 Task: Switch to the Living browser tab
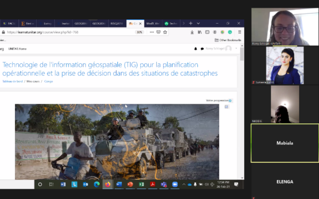coord(46,23)
